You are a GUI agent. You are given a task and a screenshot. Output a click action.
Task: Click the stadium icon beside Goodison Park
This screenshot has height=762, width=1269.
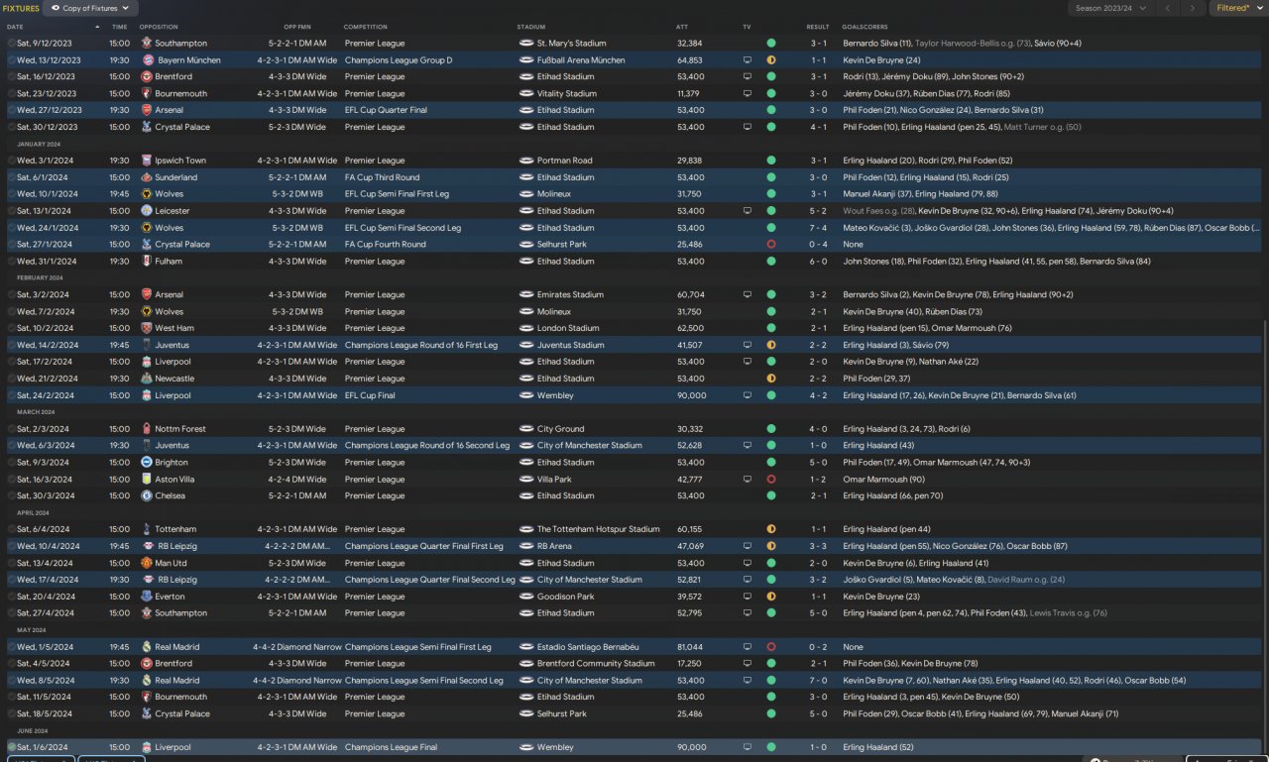(x=525, y=597)
